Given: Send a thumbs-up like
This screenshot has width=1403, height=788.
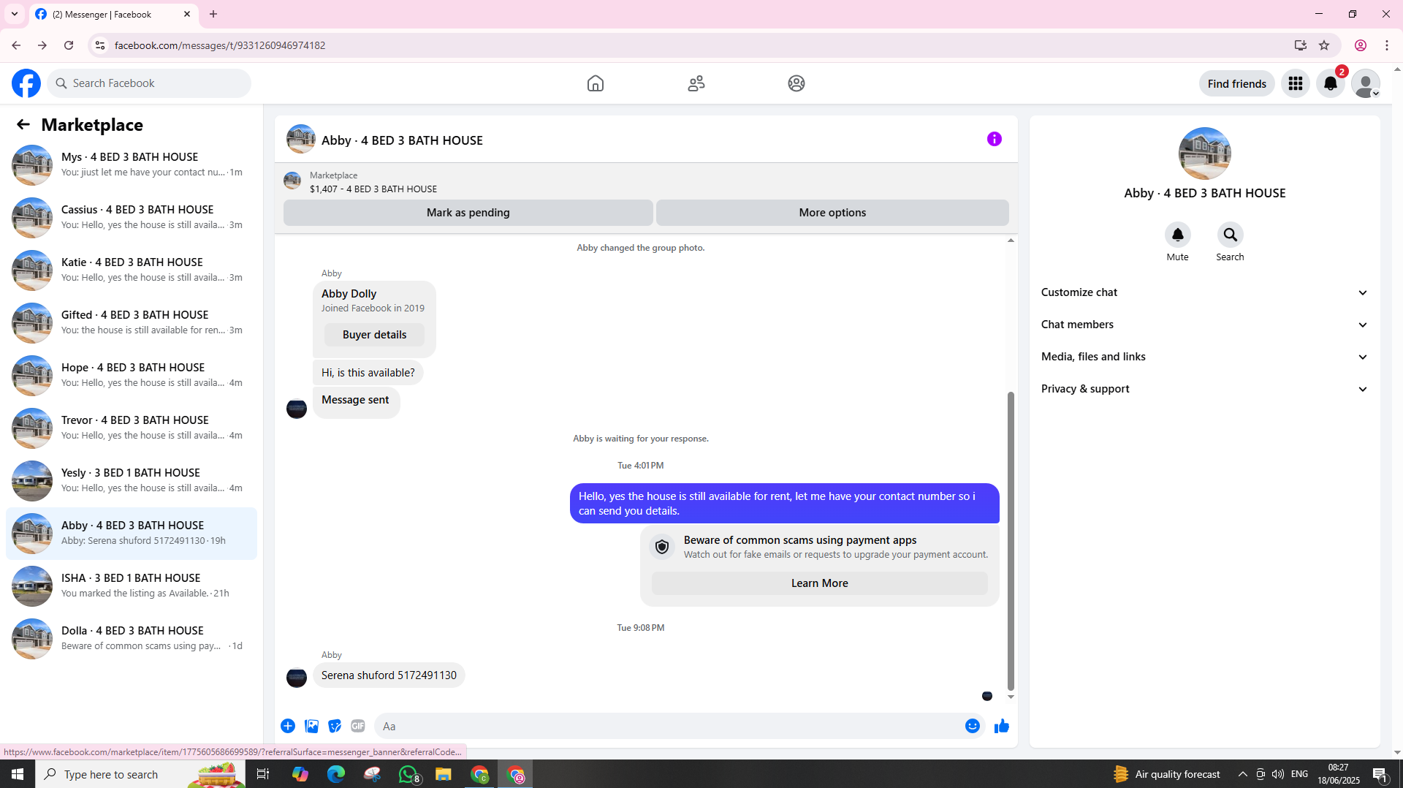Looking at the screenshot, I should [x=1002, y=726].
